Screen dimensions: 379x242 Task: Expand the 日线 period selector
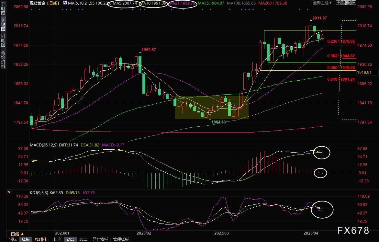point(17,234)
